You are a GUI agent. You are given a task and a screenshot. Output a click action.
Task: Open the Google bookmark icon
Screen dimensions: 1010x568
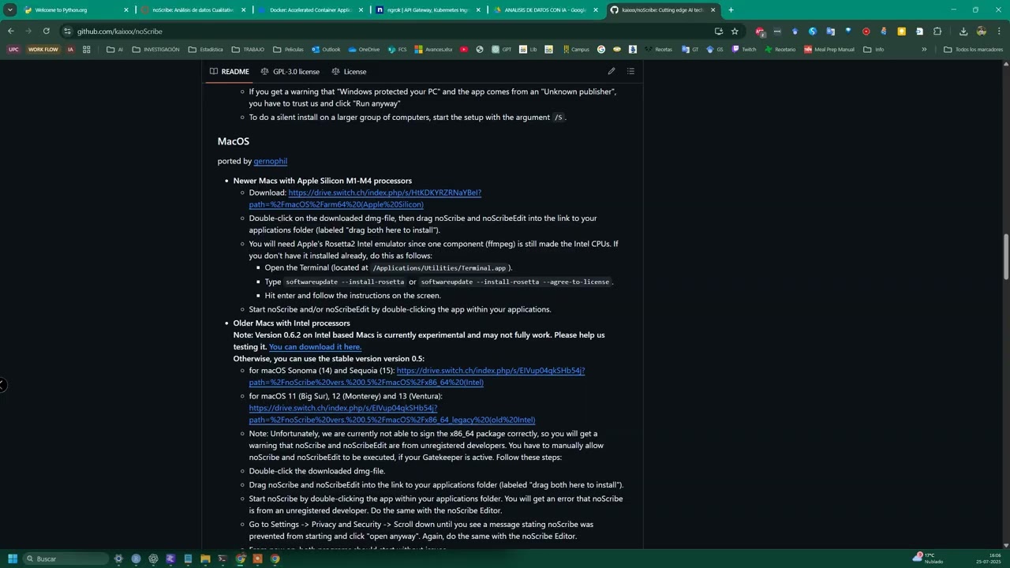[601, 49]
